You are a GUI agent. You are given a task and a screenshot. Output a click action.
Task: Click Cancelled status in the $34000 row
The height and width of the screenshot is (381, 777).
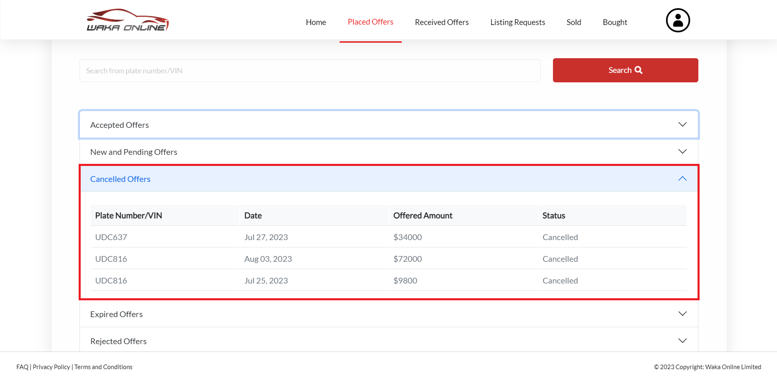[560, 237]
